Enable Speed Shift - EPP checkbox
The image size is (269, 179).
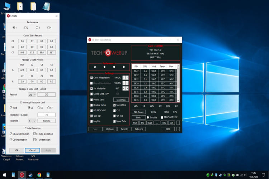click(x=91, y=94)
